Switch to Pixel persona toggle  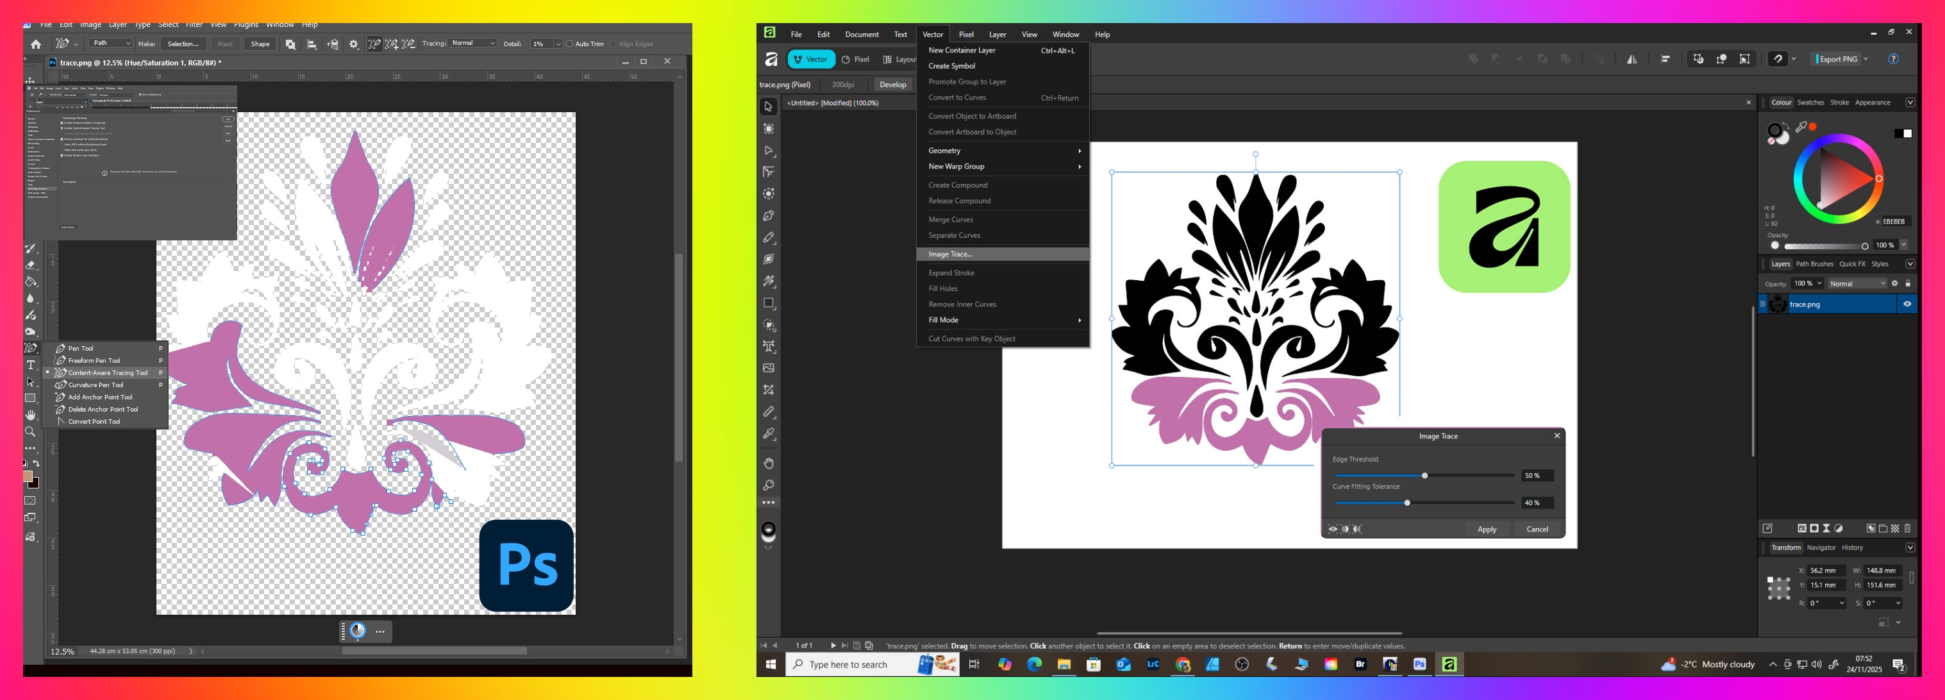coord(855,60)
